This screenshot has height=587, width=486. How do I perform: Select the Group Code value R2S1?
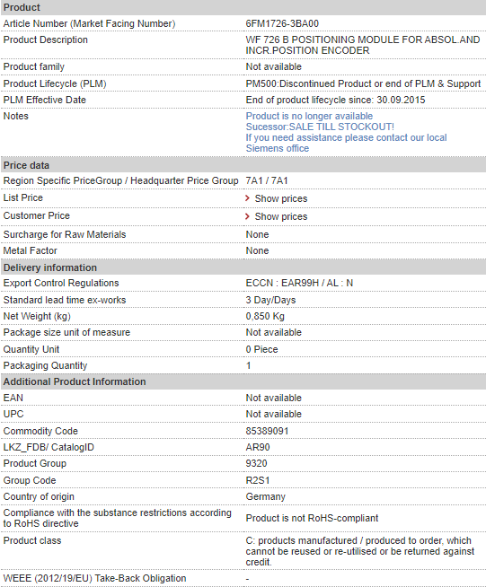click(x=258, y=481)
